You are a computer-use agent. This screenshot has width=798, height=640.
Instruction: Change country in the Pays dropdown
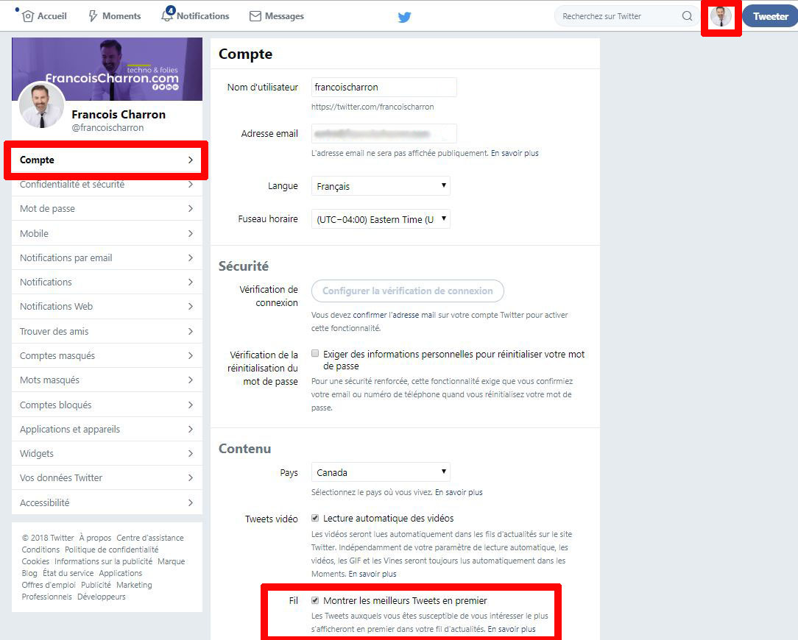(380, 472)
